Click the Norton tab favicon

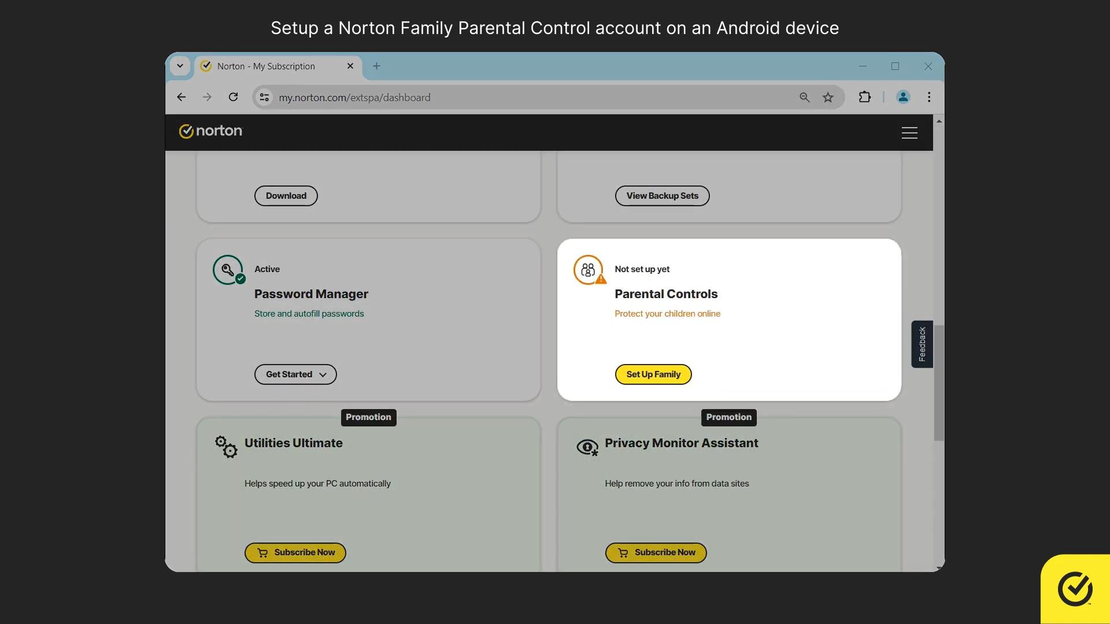pyautogui.click(x=206, y=66)
